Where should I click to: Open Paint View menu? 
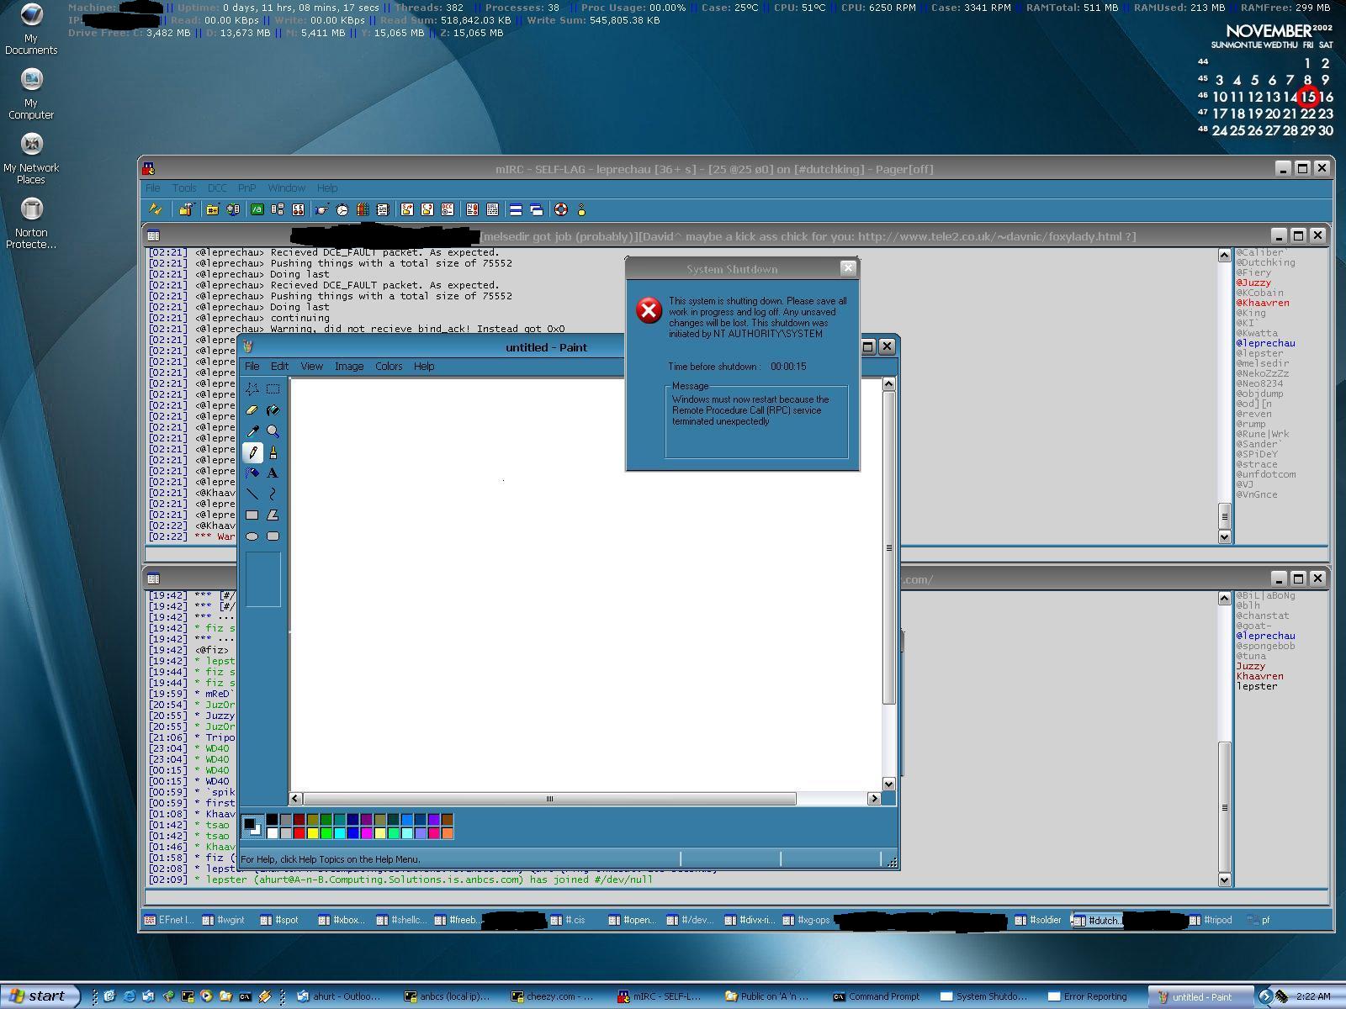pyautogui.click(x=311, y=366)
